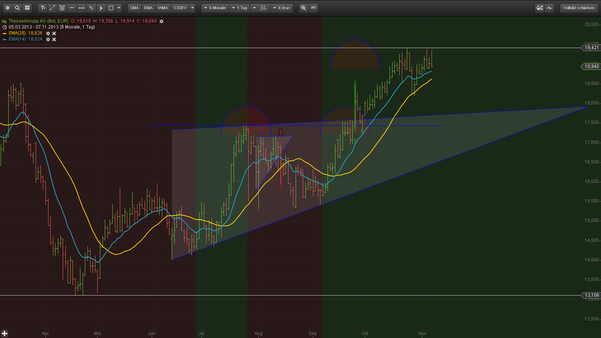This screenshot has width=601, height=338.
Task: Add an EMA indicator
Action: pos(148,8)
